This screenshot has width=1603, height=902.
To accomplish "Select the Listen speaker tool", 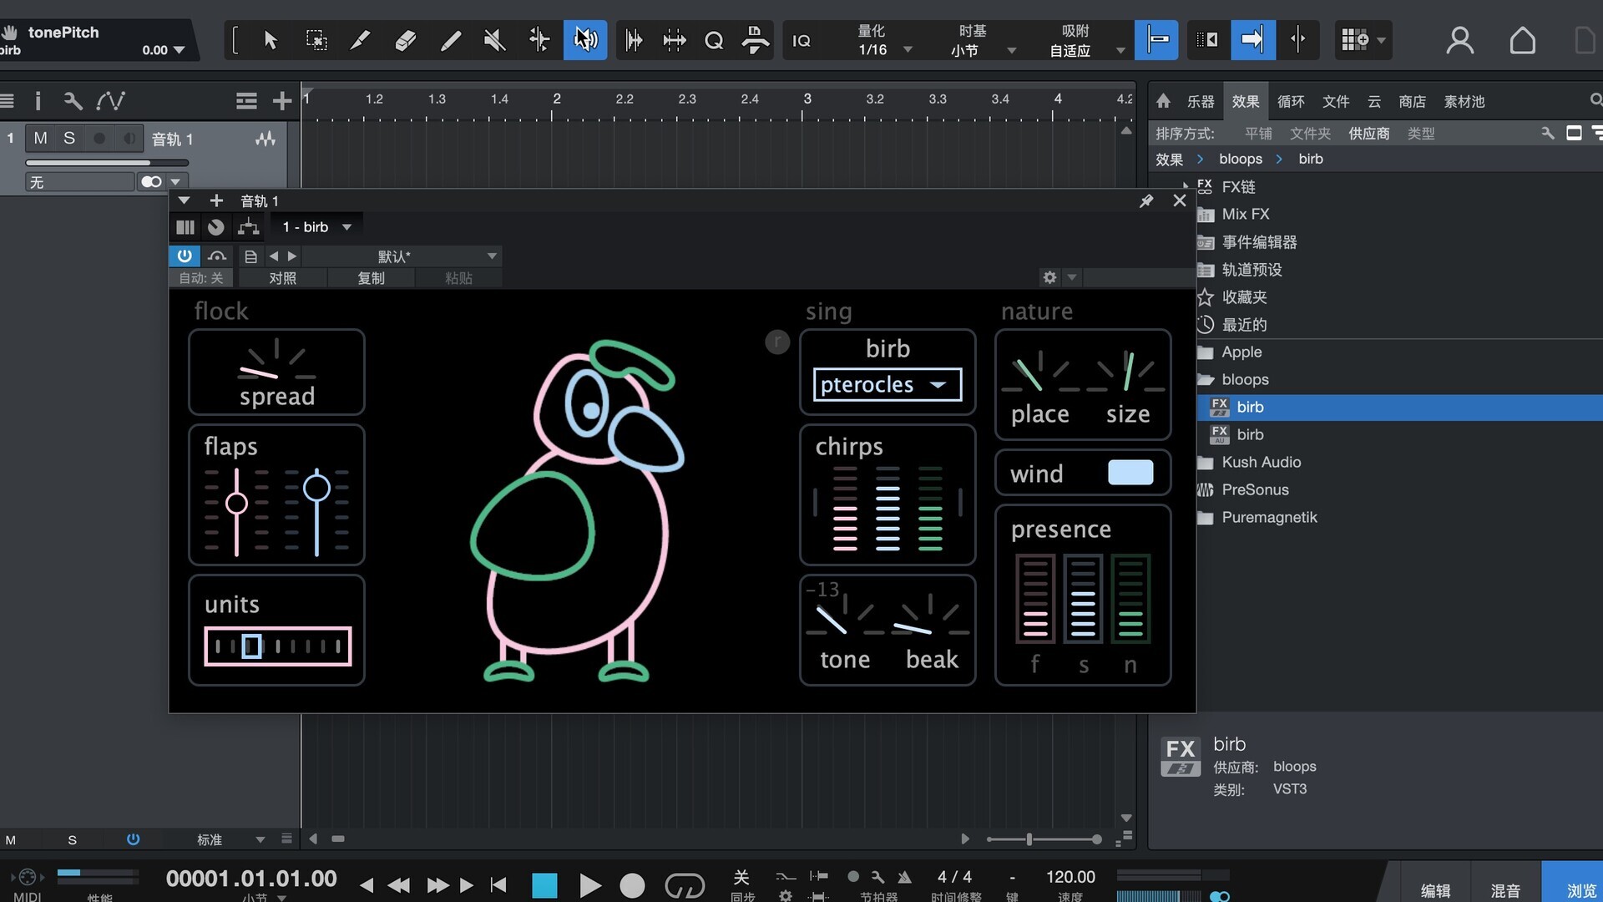I will (585, 40).
